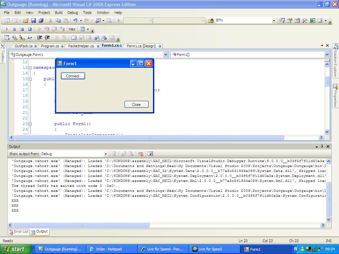The width and height of the screenshot is (339, 254).
Task: Click Connect button in Form1
Action: tap(73, 76)
